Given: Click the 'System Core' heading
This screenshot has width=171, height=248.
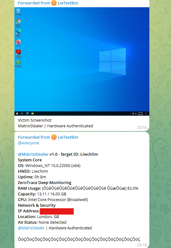Looking at the screenshot, I should tap(30, 160).
